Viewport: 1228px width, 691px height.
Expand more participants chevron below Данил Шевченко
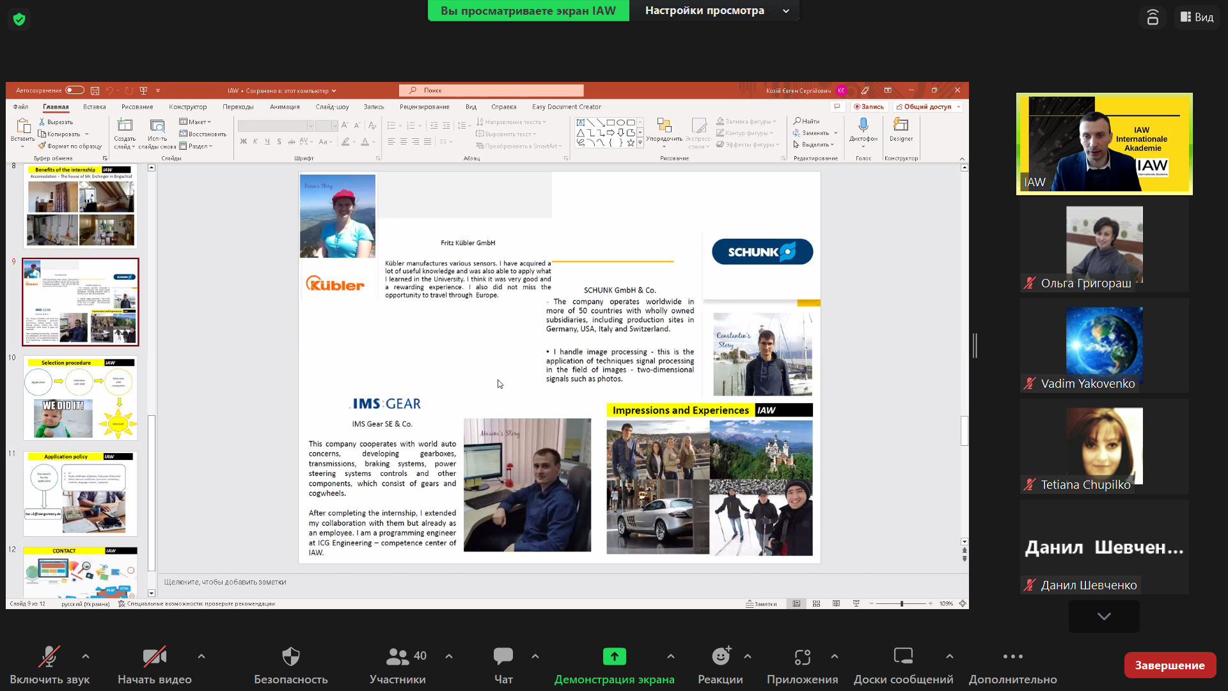[x=1104, y=616]
